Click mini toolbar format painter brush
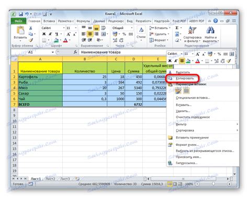 pyautogui.click(x=229, y=61)
